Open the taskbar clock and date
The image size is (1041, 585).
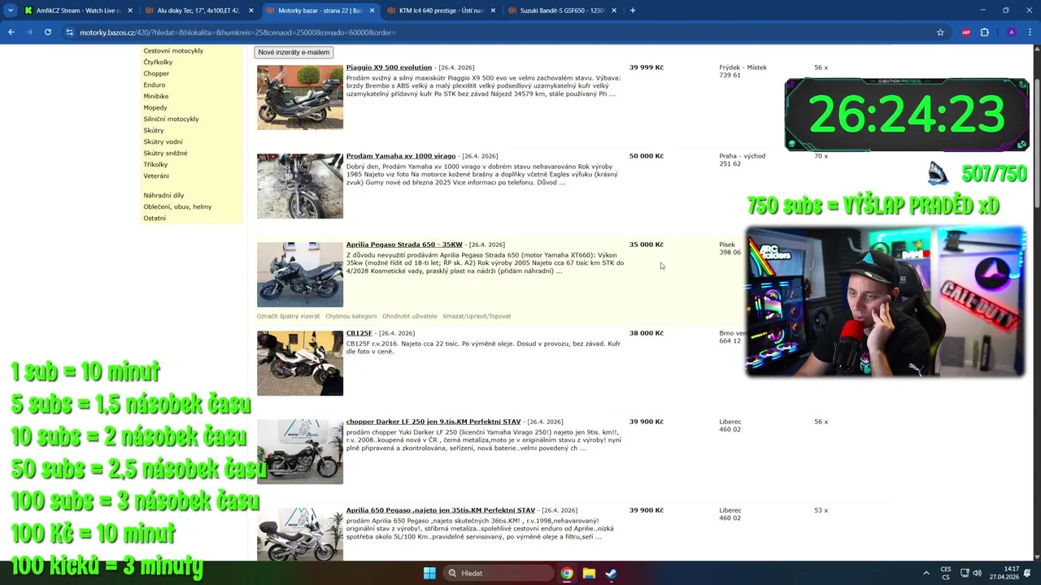(x=1004, y=573)
